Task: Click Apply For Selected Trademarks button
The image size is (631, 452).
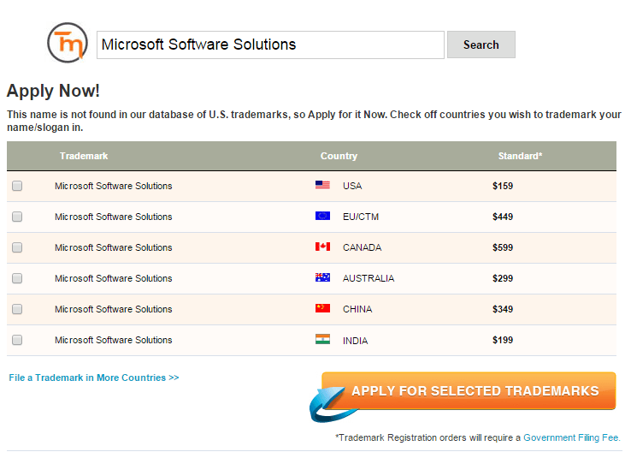Action: (469, 391)
